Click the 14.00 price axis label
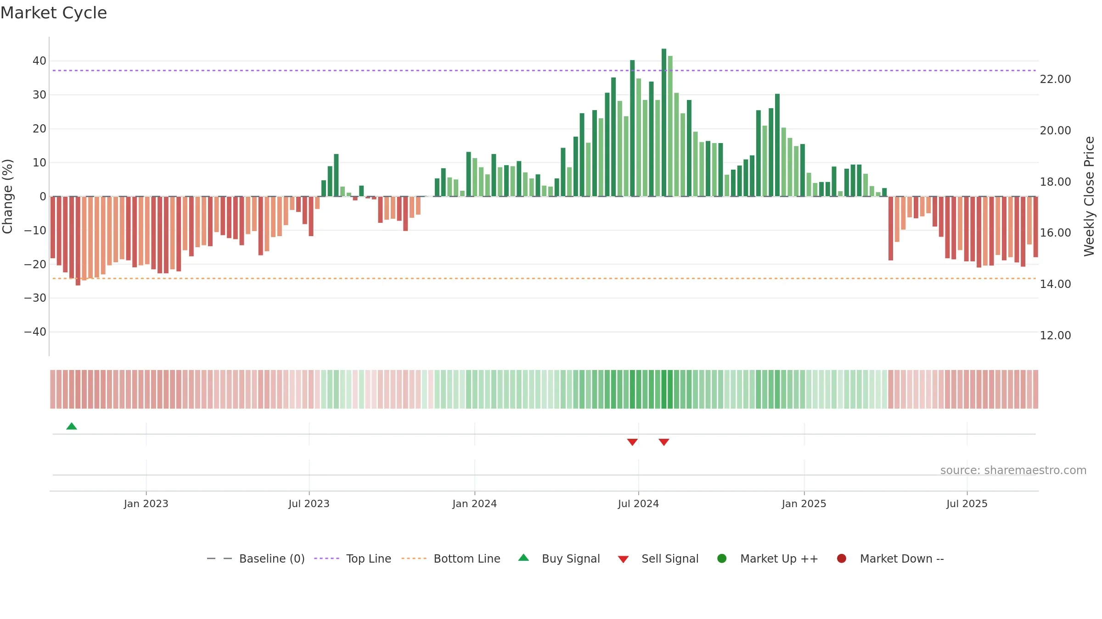1102x619 pixels. [1055, 284]
